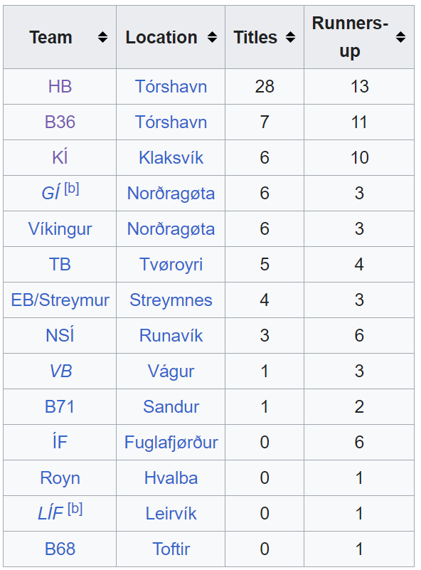Visit the Fuglafjørður location link
Screen dimensions: 421x570
point(171,443)
